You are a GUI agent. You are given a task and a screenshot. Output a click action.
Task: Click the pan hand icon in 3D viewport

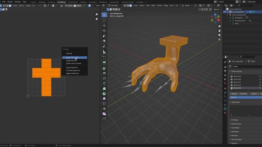tap(219, 31)
